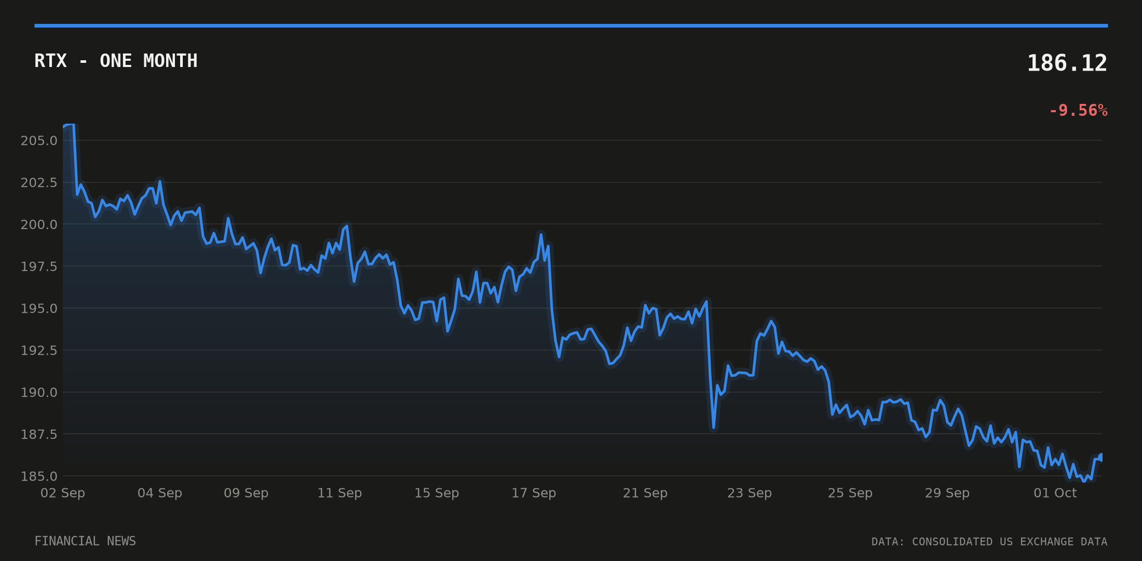1142x561 pixels.
Task: Click the 01 Oct date label
Action: click(x=1055, y=493)
